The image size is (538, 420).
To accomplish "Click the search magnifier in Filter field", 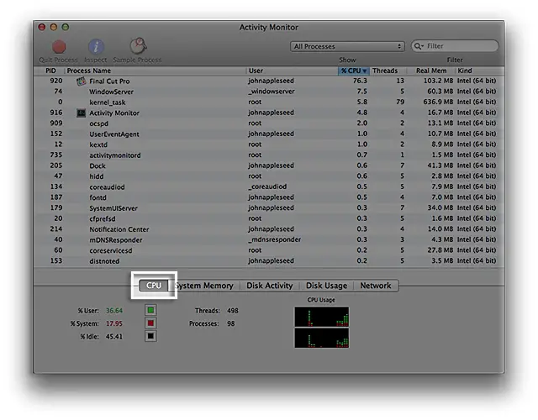I will click(419, 46).
